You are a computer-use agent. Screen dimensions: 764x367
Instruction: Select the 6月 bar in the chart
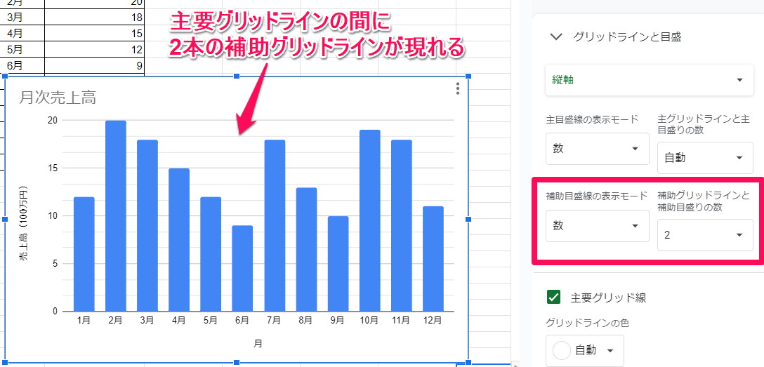(242, 268)
